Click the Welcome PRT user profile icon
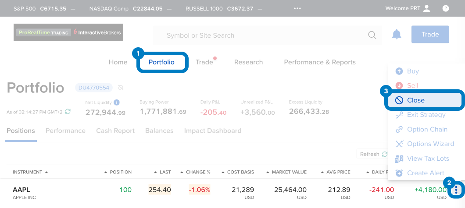465x208 pixels. [x=426, y=8]
